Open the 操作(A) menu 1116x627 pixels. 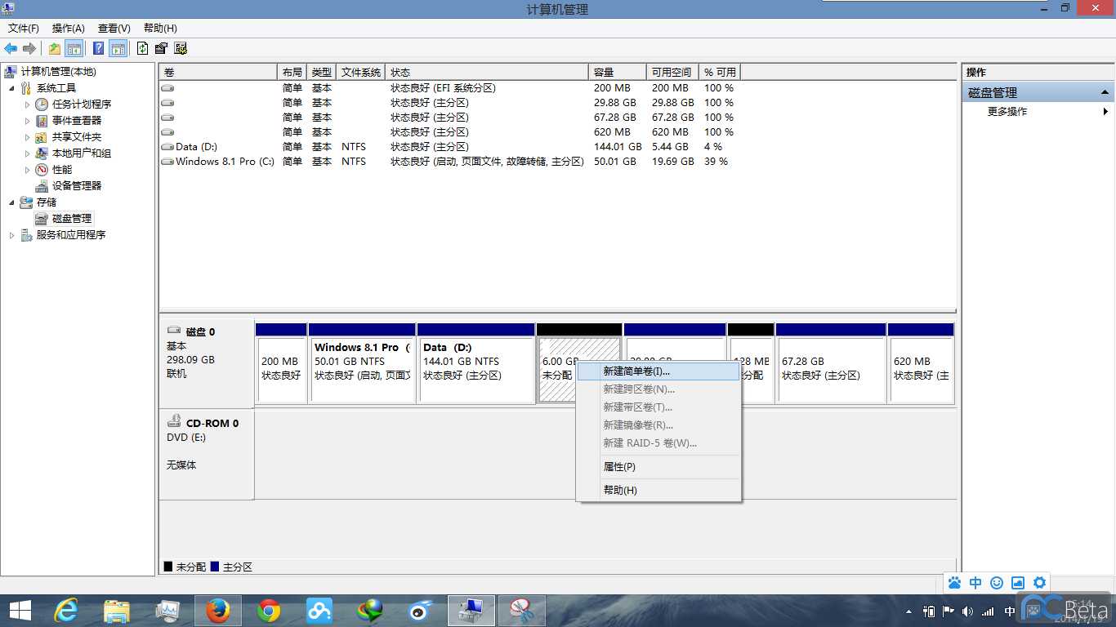pos(69,29)
